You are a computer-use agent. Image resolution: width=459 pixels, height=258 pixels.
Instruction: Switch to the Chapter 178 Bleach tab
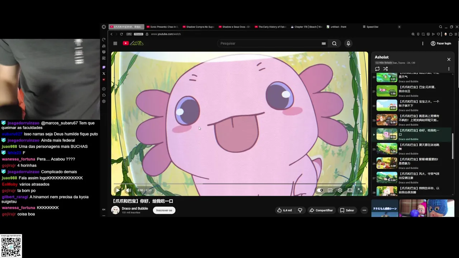pyautogui.click(x=307, y=27)
